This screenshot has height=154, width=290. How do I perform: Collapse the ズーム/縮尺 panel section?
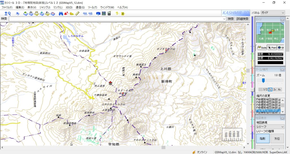pos(282,69)
